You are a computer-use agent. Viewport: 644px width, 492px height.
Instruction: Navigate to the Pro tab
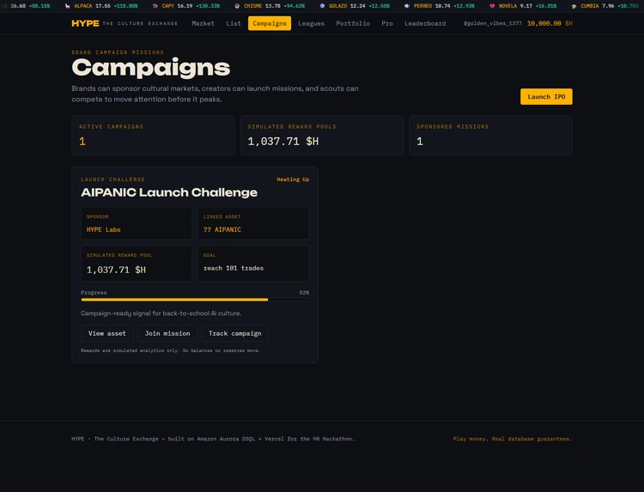387,23
